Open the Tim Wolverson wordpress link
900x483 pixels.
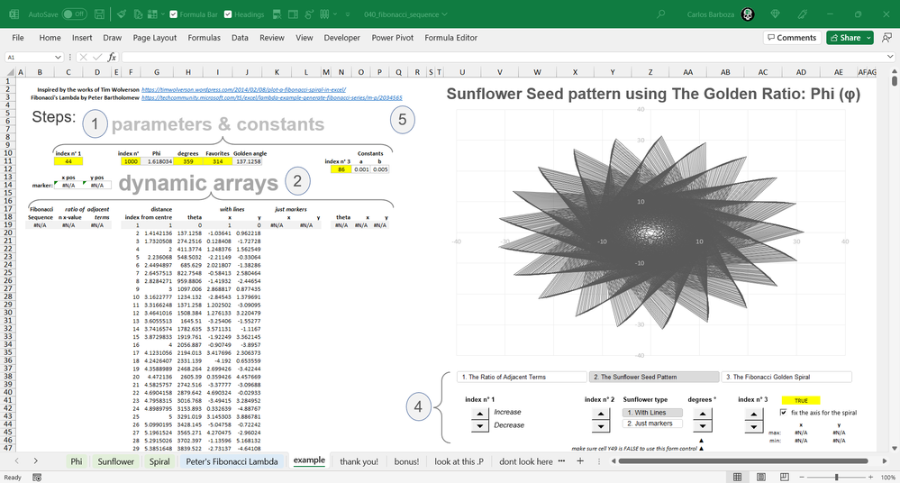click(x=243, y=89)
